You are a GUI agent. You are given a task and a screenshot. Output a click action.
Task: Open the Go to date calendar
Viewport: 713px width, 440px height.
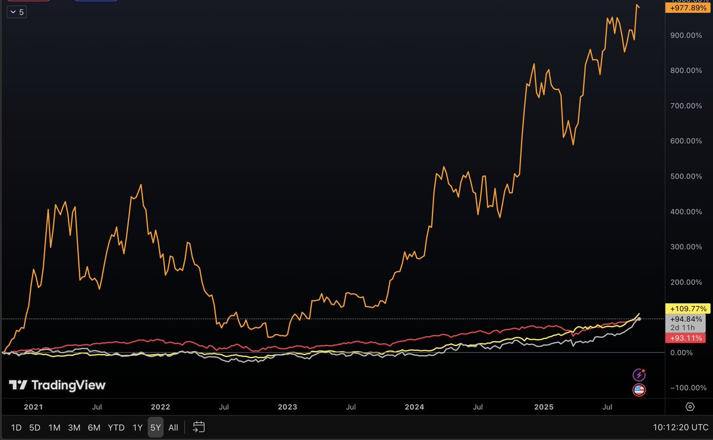pyautogui.click(x=199, y=427)
